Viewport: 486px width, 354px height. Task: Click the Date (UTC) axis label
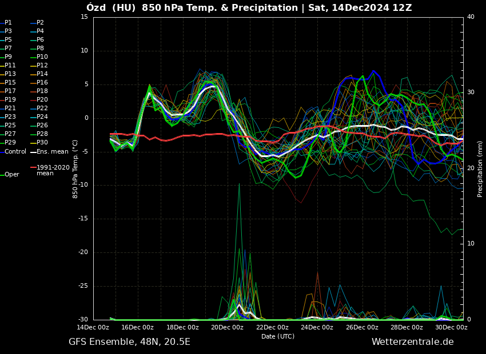tap(278, 336)
